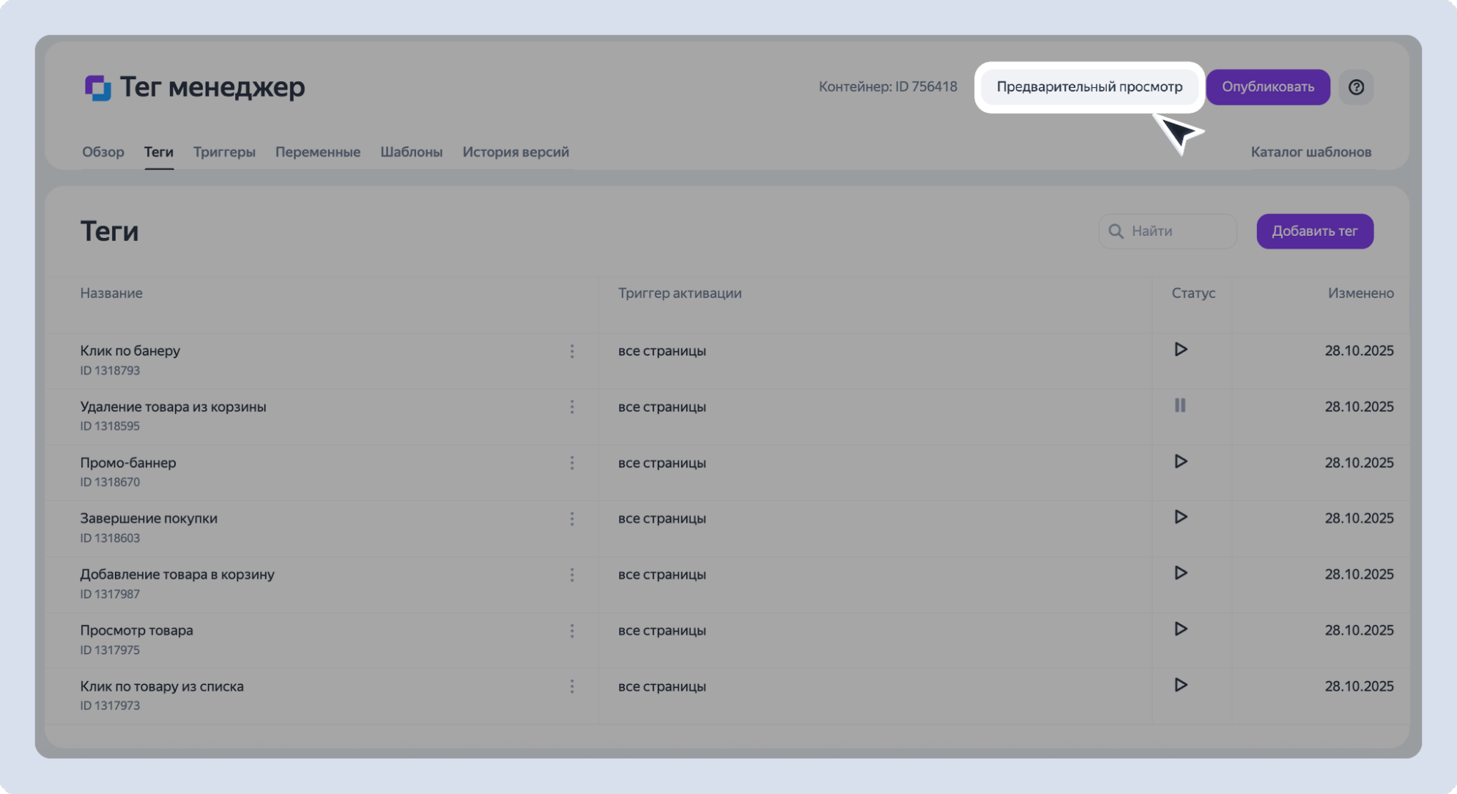Open the Каталог шаблонов link
Viewport: 1457px width, 794px height.
pyautogui.click(x=1310, y=152)
